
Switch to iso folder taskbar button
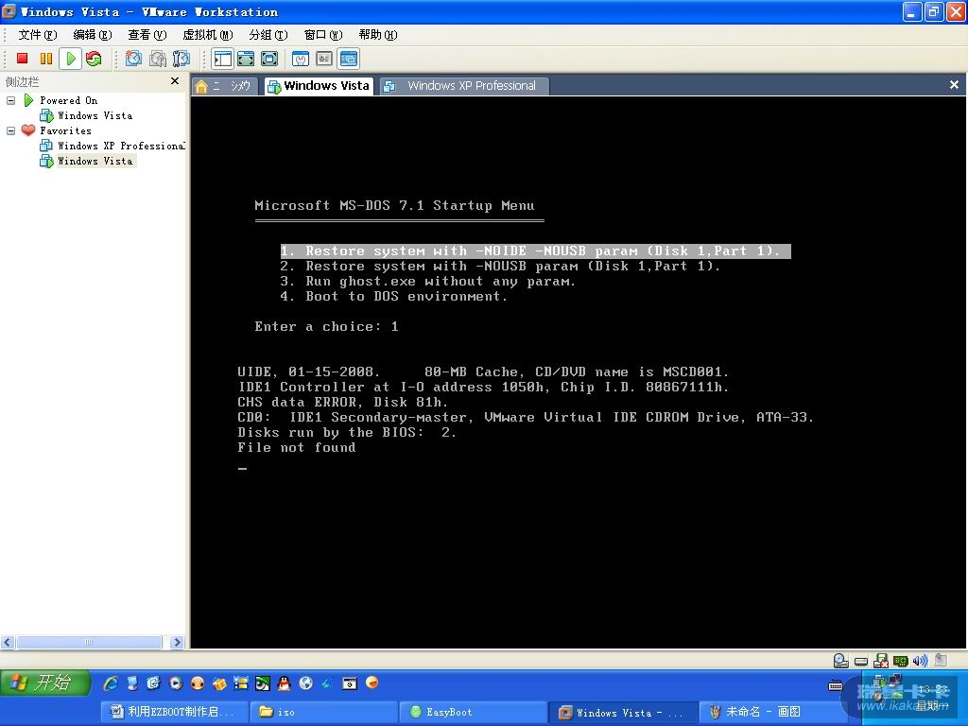tap(324, 712)
